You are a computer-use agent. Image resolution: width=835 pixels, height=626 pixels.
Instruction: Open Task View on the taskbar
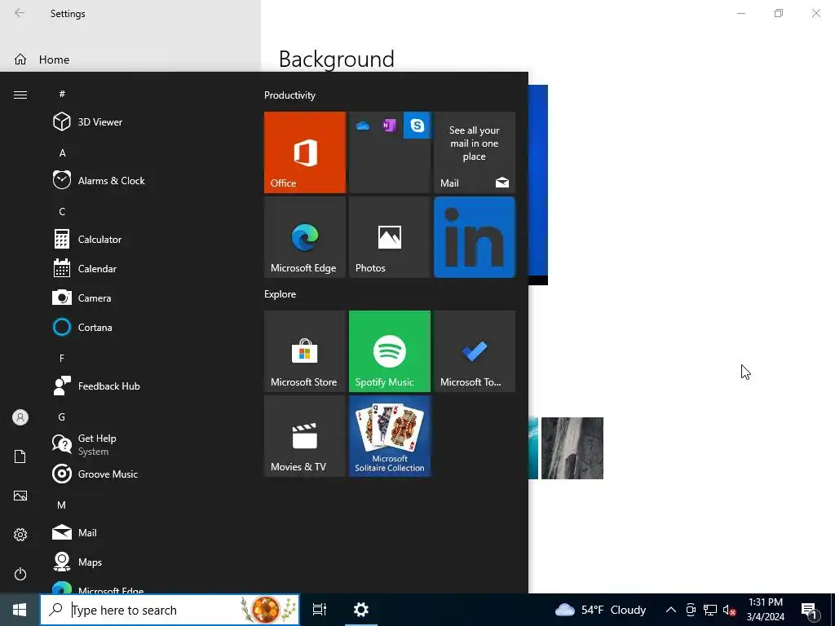click(x=320, y=610)
